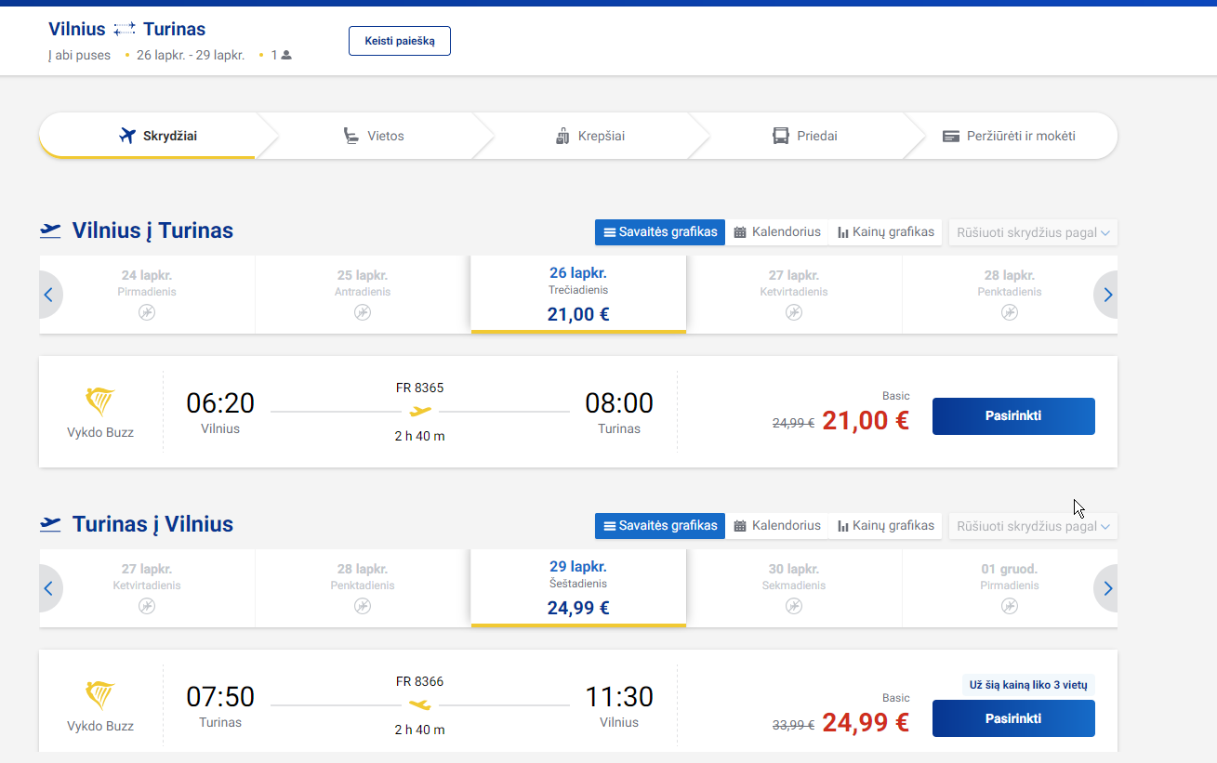Select 29 lapkr. Šeštadienis date cell
This screenshot has height=763, width=1217.
(577, 587)
